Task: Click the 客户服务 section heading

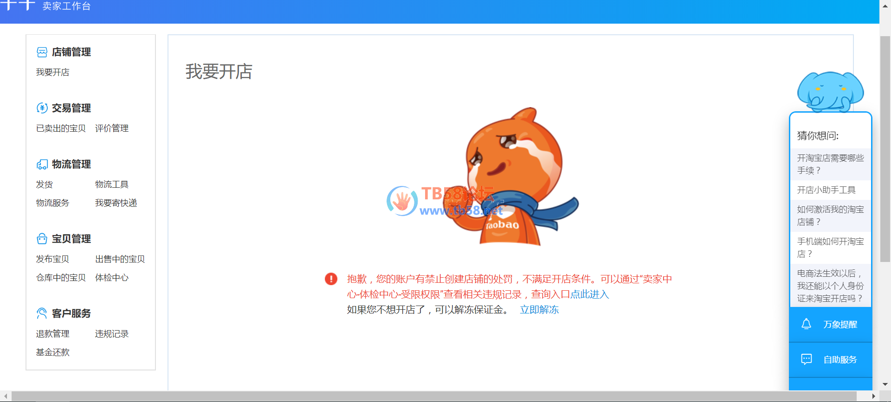Action: (x=71, y=313)
